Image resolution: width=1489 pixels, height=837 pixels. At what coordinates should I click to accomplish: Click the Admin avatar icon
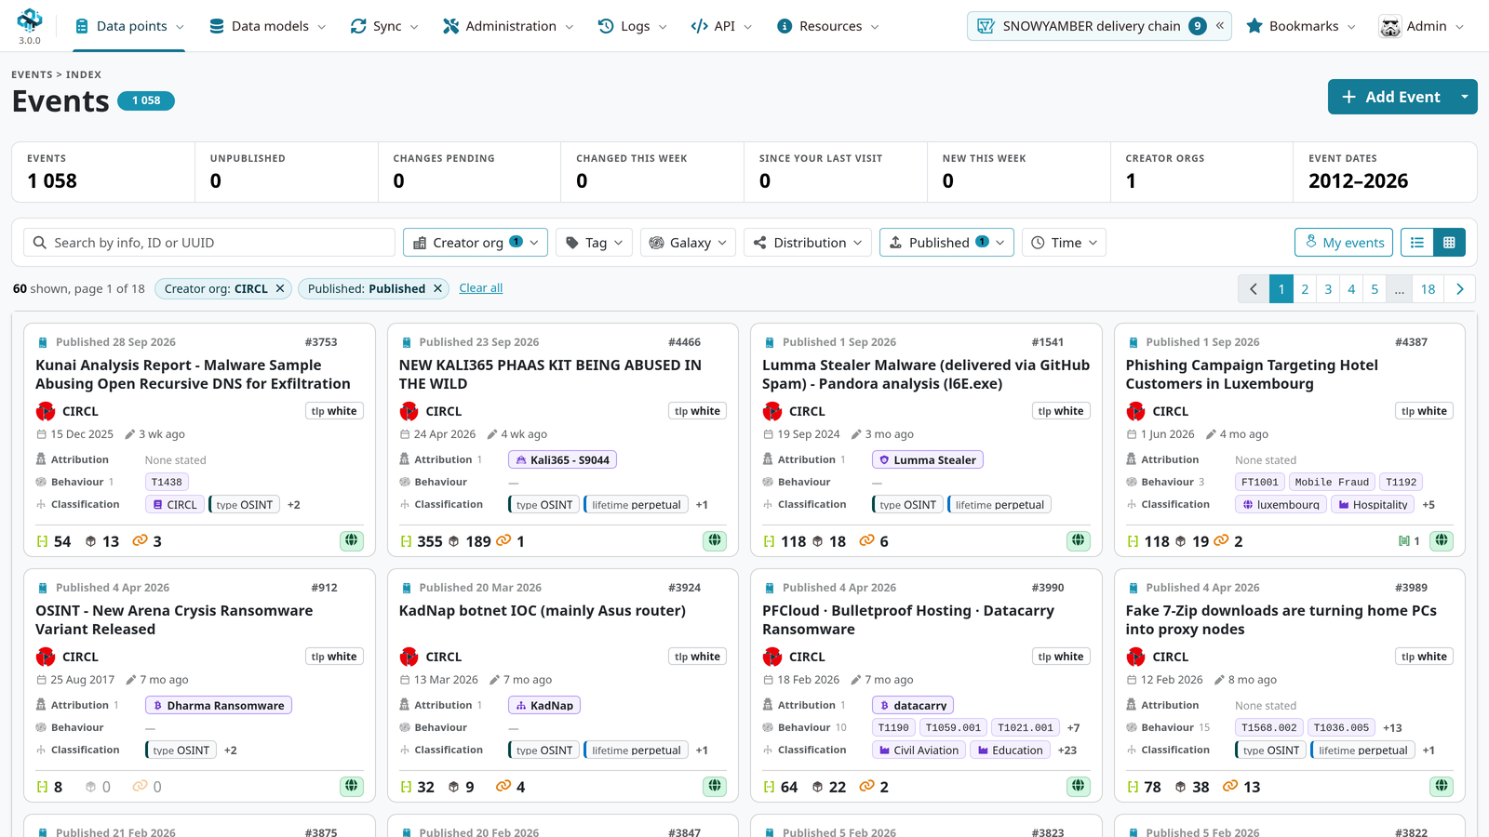tap(1390, 26)
